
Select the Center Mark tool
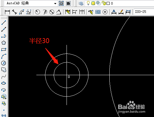point(105,12)
